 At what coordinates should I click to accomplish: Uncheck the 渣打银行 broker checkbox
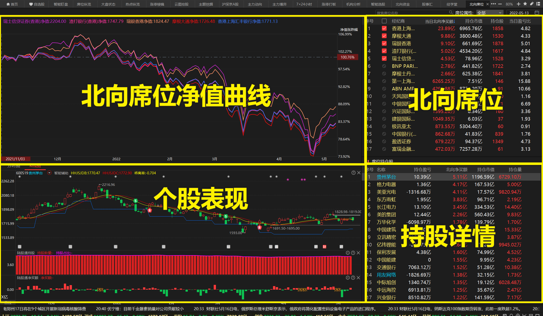pos(384,51)
